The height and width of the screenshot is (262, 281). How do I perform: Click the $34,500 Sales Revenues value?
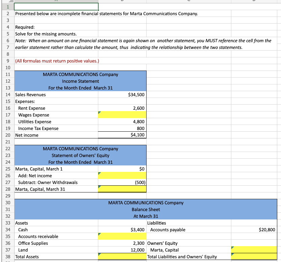pos(136,95)
